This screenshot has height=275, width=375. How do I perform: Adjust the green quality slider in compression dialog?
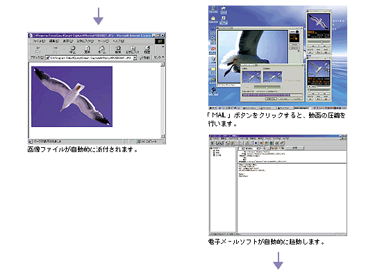point(267,87)
